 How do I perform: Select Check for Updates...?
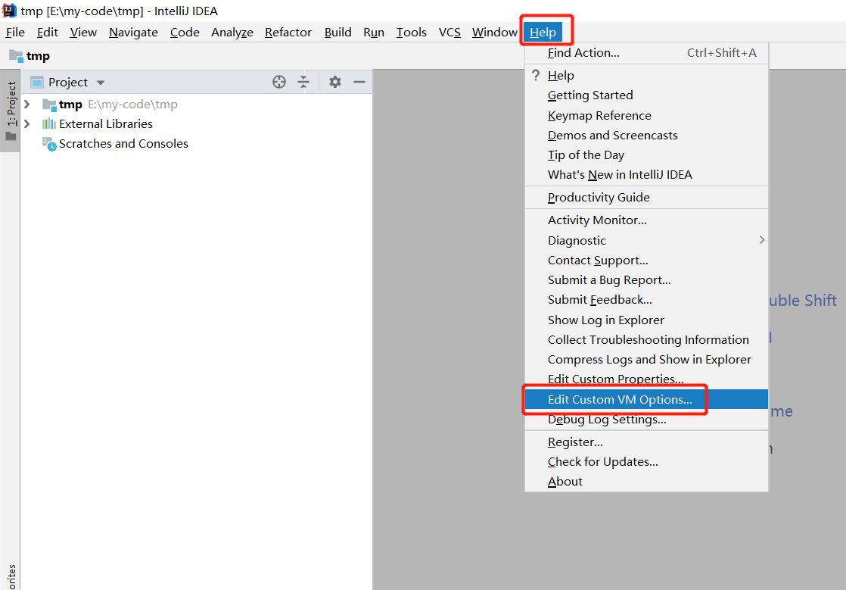pyautogui.click(x=646, y=462)
